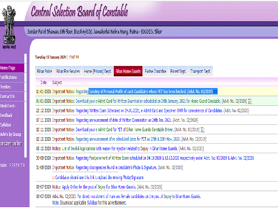Click the Central Selection Board of Constable title
Viewport: 278px width, 208px height.
coord(79,11)
